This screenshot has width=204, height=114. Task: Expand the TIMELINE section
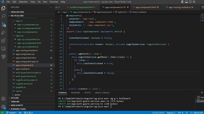31,102
